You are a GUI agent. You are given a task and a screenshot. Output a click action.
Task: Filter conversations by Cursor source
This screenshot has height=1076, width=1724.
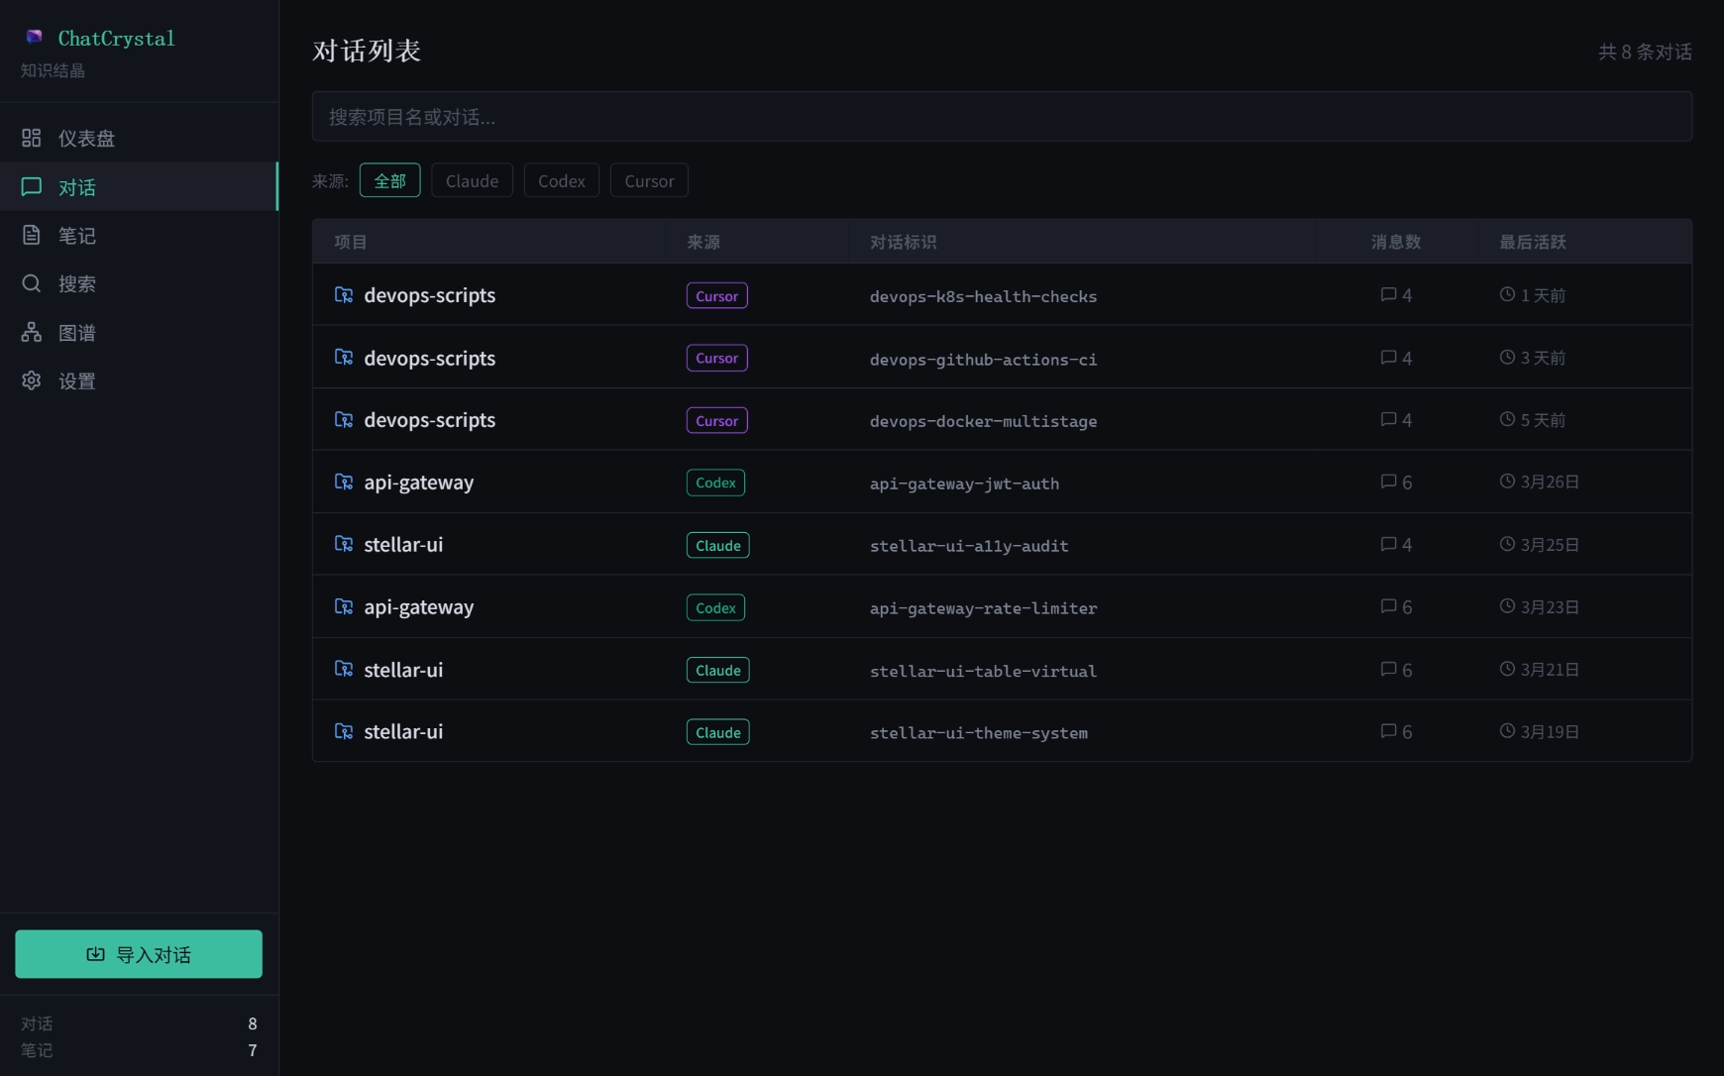point(649,180)
